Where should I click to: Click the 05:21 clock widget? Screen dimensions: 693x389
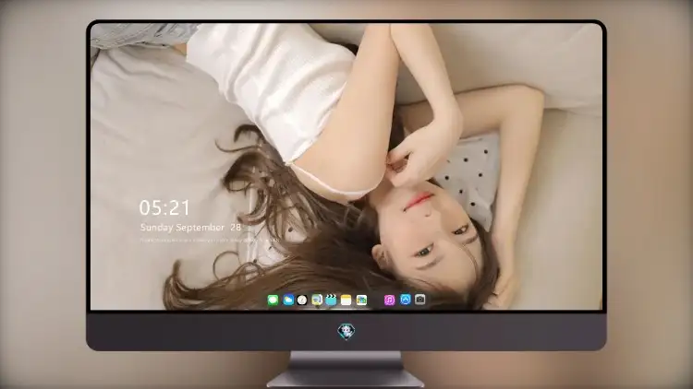164,207
